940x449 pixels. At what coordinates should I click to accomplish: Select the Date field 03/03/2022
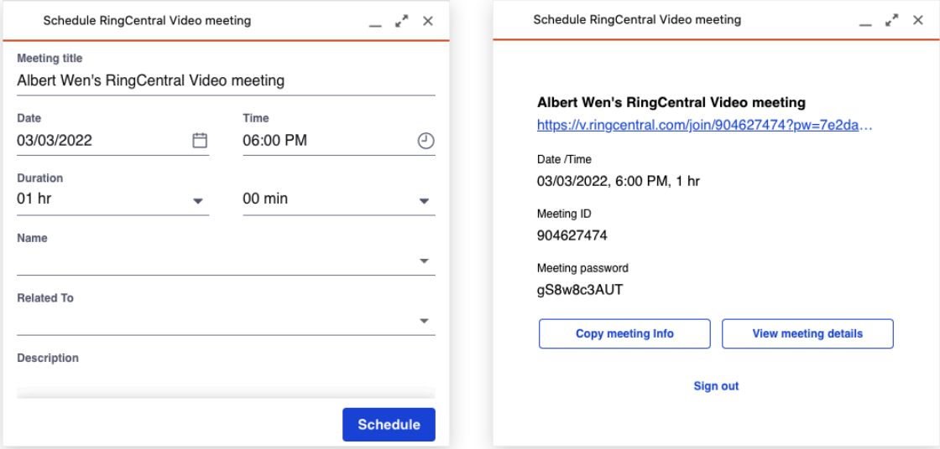tap(112, 141)
